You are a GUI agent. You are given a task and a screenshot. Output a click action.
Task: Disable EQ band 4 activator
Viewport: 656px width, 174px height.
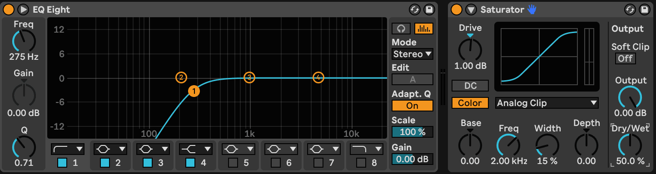[x=190, y=162]
